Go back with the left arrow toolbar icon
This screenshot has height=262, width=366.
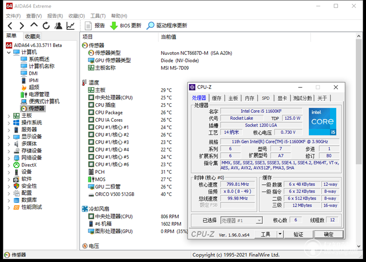click(10, 25)
